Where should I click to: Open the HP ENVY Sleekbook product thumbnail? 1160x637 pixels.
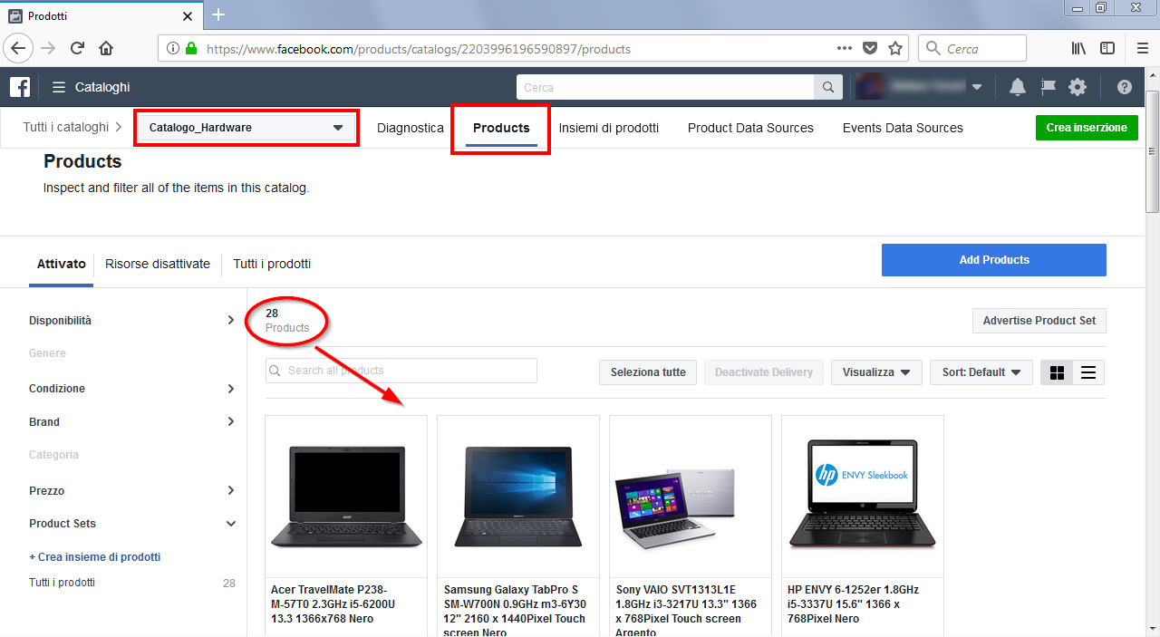click(863, 497)
